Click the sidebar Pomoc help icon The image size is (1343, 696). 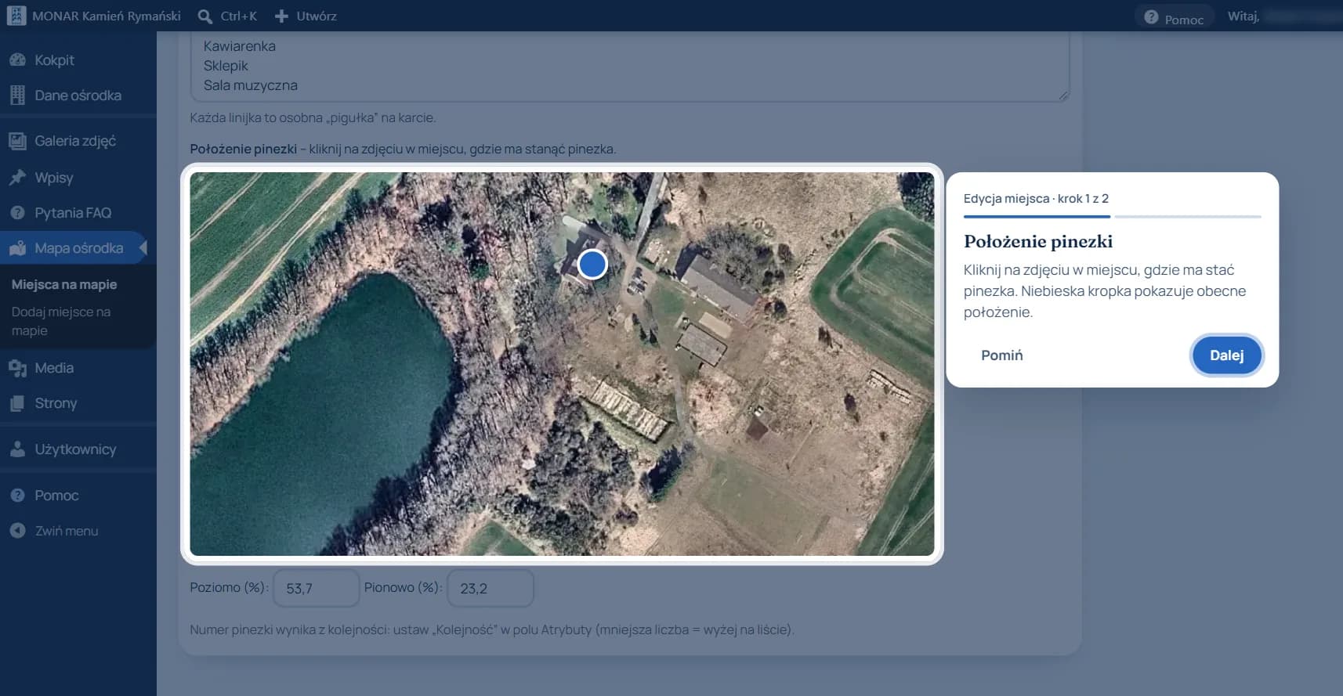[x=17, y=496]
